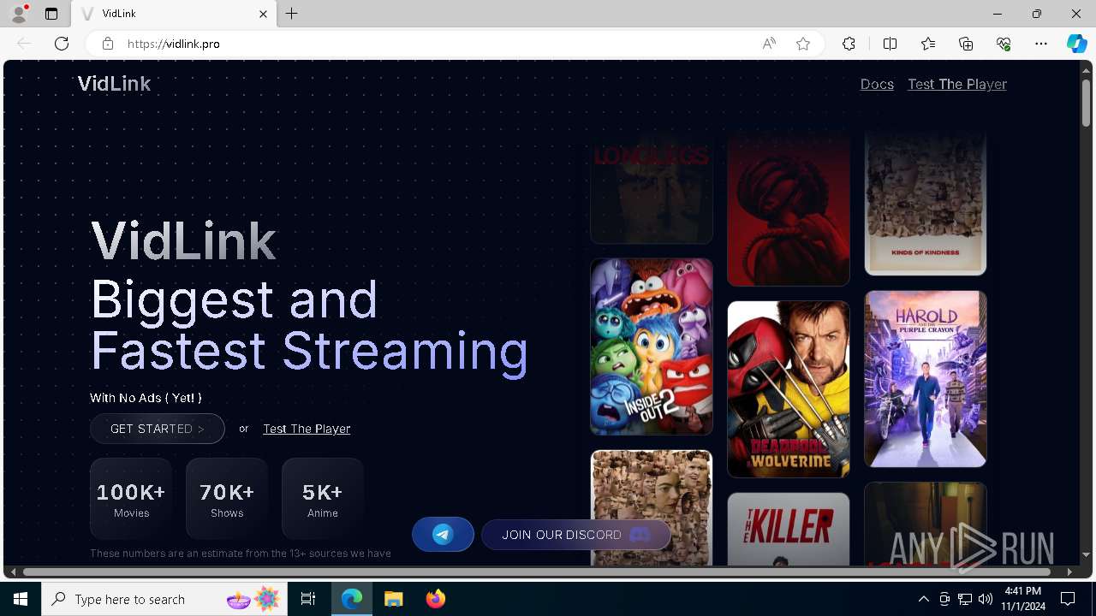Click the horizontal scrollbar thumb
This screenshot has height=616, width=1096.
coord(537,572)
